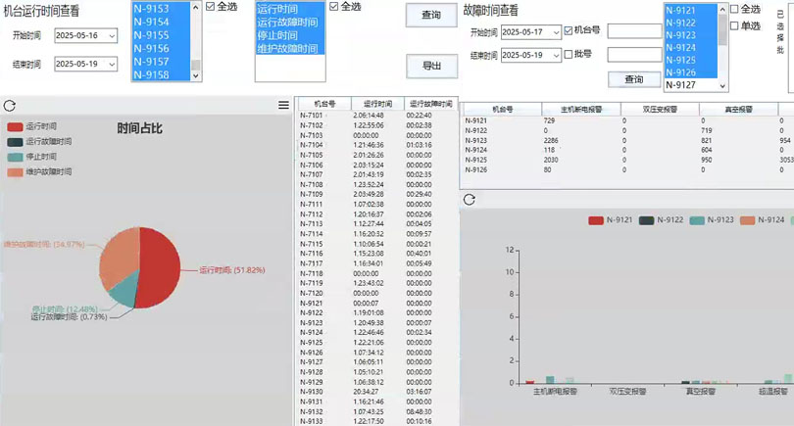Select 维护故障时间 in the time type list
Screen dimensions: 794x426
click(287, 48)
